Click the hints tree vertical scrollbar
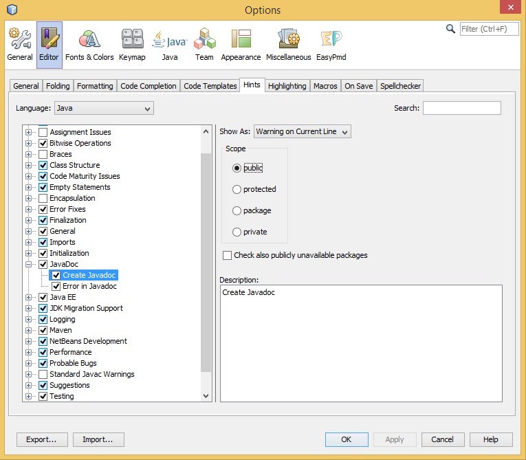526x460 pixels. (206, 261)
